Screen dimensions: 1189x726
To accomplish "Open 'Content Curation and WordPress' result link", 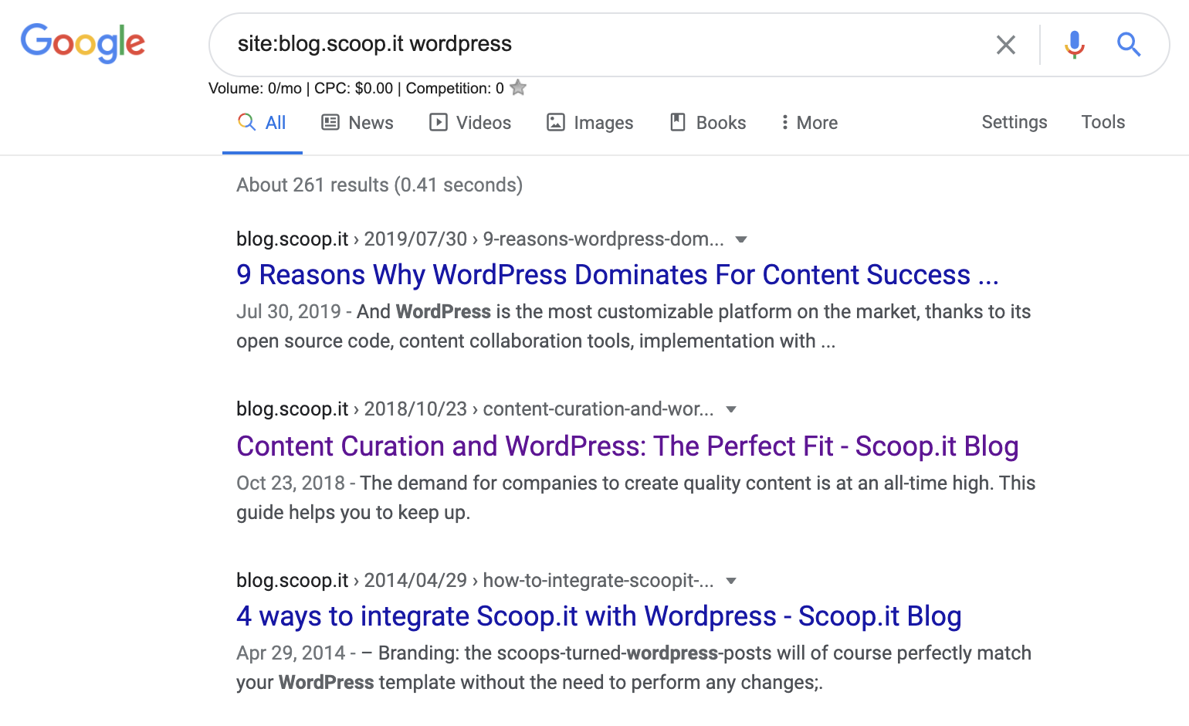I will coord(627,446).
